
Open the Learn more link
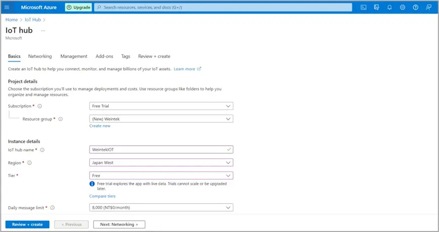click(184, 69)
